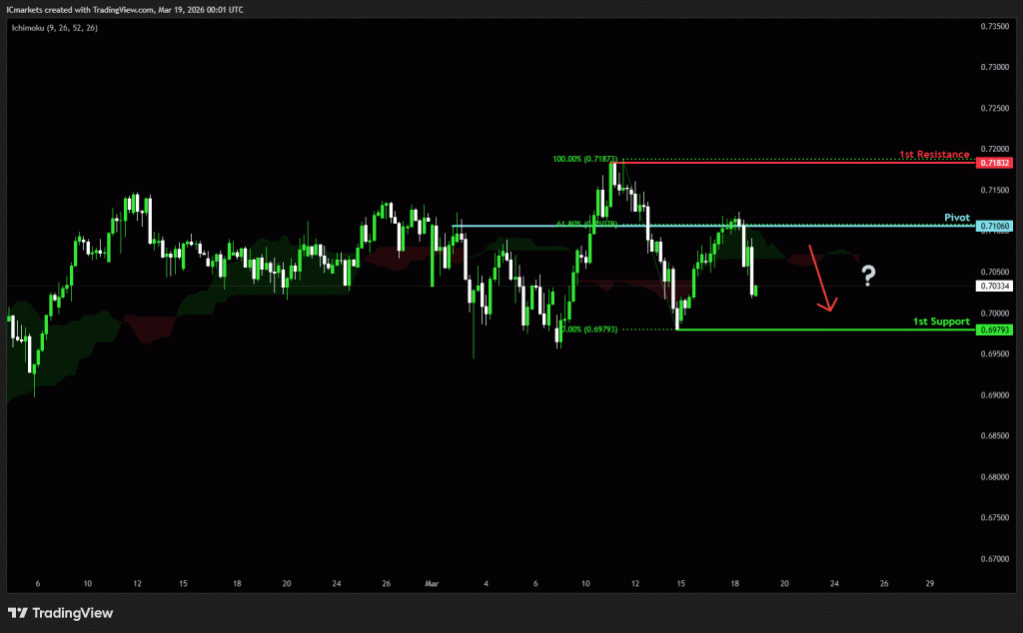Click the 1st Resistance text label
Viewport: 1023px width, 633px height.
933,155
